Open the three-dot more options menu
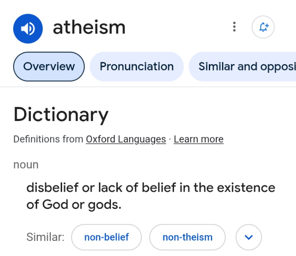296x256 pixels. (x=234, y=27)
